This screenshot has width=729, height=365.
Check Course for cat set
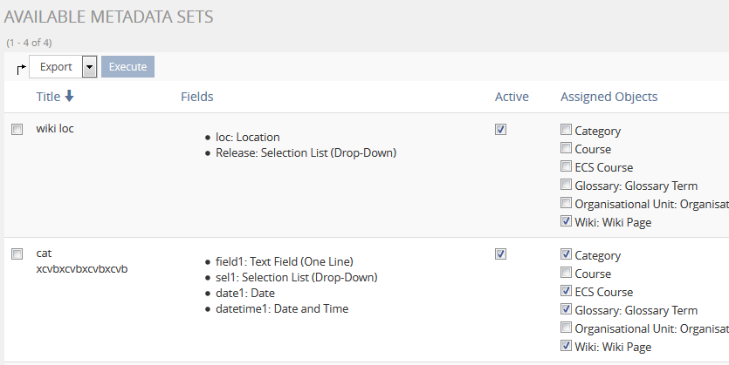[566, 274]
